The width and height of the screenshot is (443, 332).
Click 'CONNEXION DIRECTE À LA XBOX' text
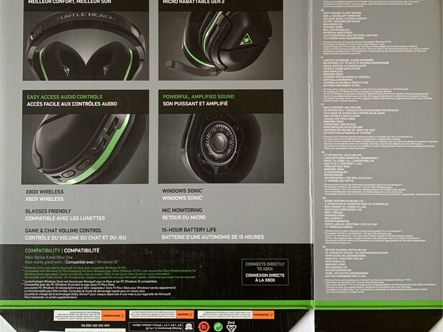(265, 278)
